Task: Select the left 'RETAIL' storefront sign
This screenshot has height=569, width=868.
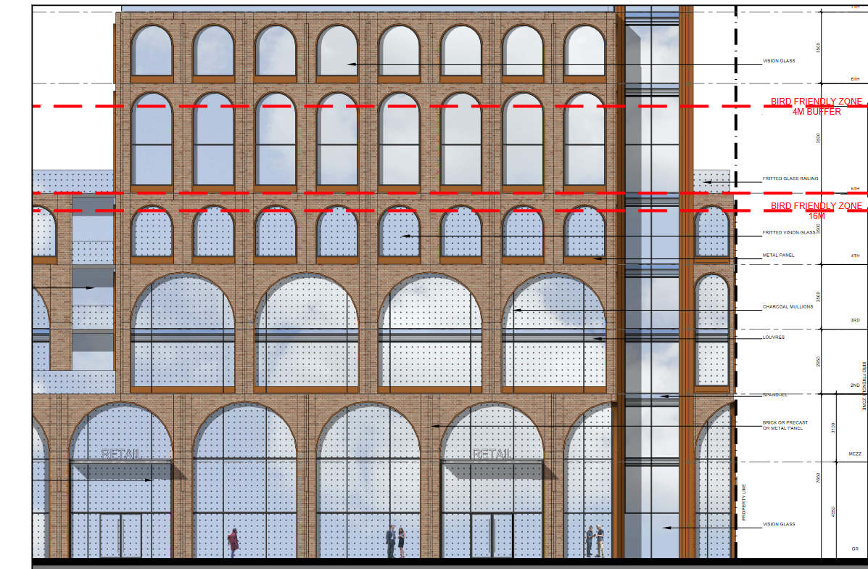Action: (122, 454)
